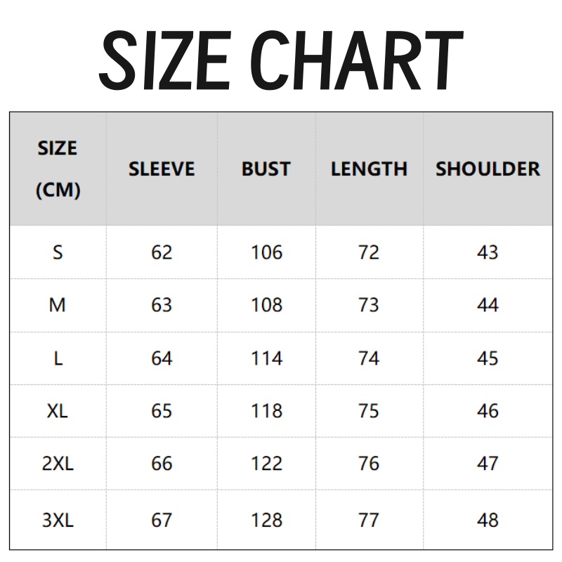562x562 pixels.
Task: Select the XL size row label
Action: pyautogui.click(x=58, y=411)
